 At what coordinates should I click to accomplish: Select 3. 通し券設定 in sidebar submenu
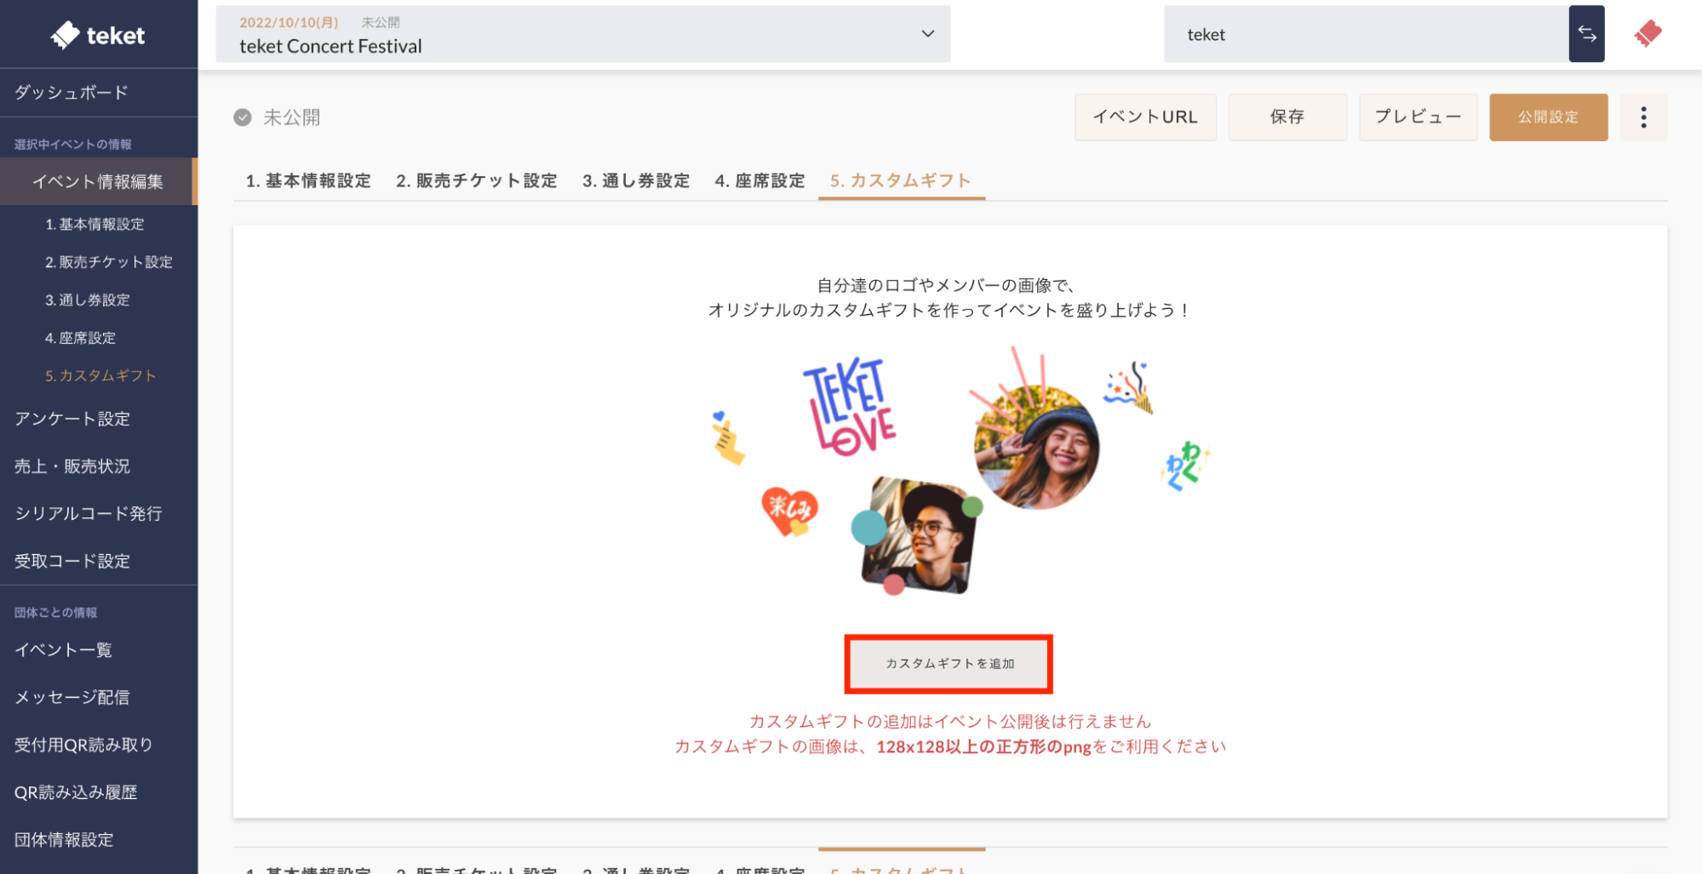click(88, 300)
